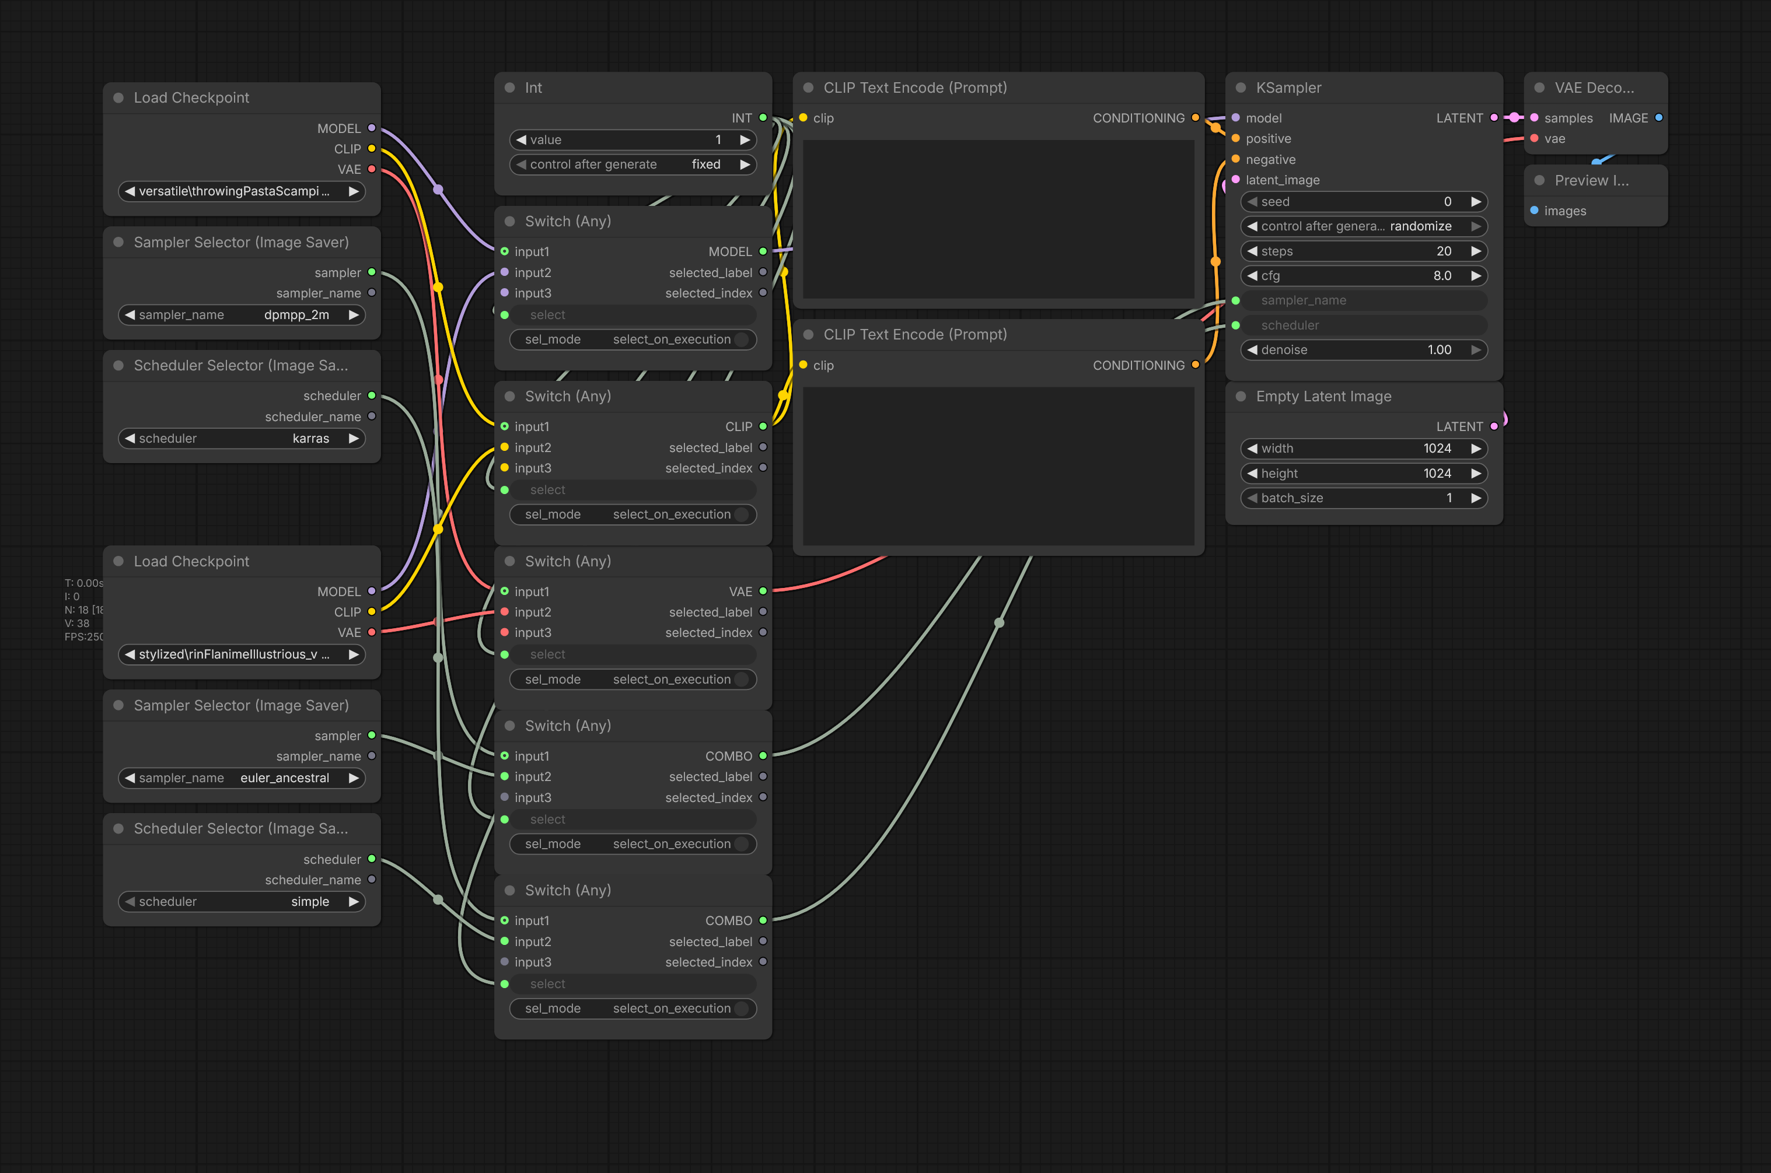Click the LATENT output socket on Empty Latent Image

pos(1494,426)
